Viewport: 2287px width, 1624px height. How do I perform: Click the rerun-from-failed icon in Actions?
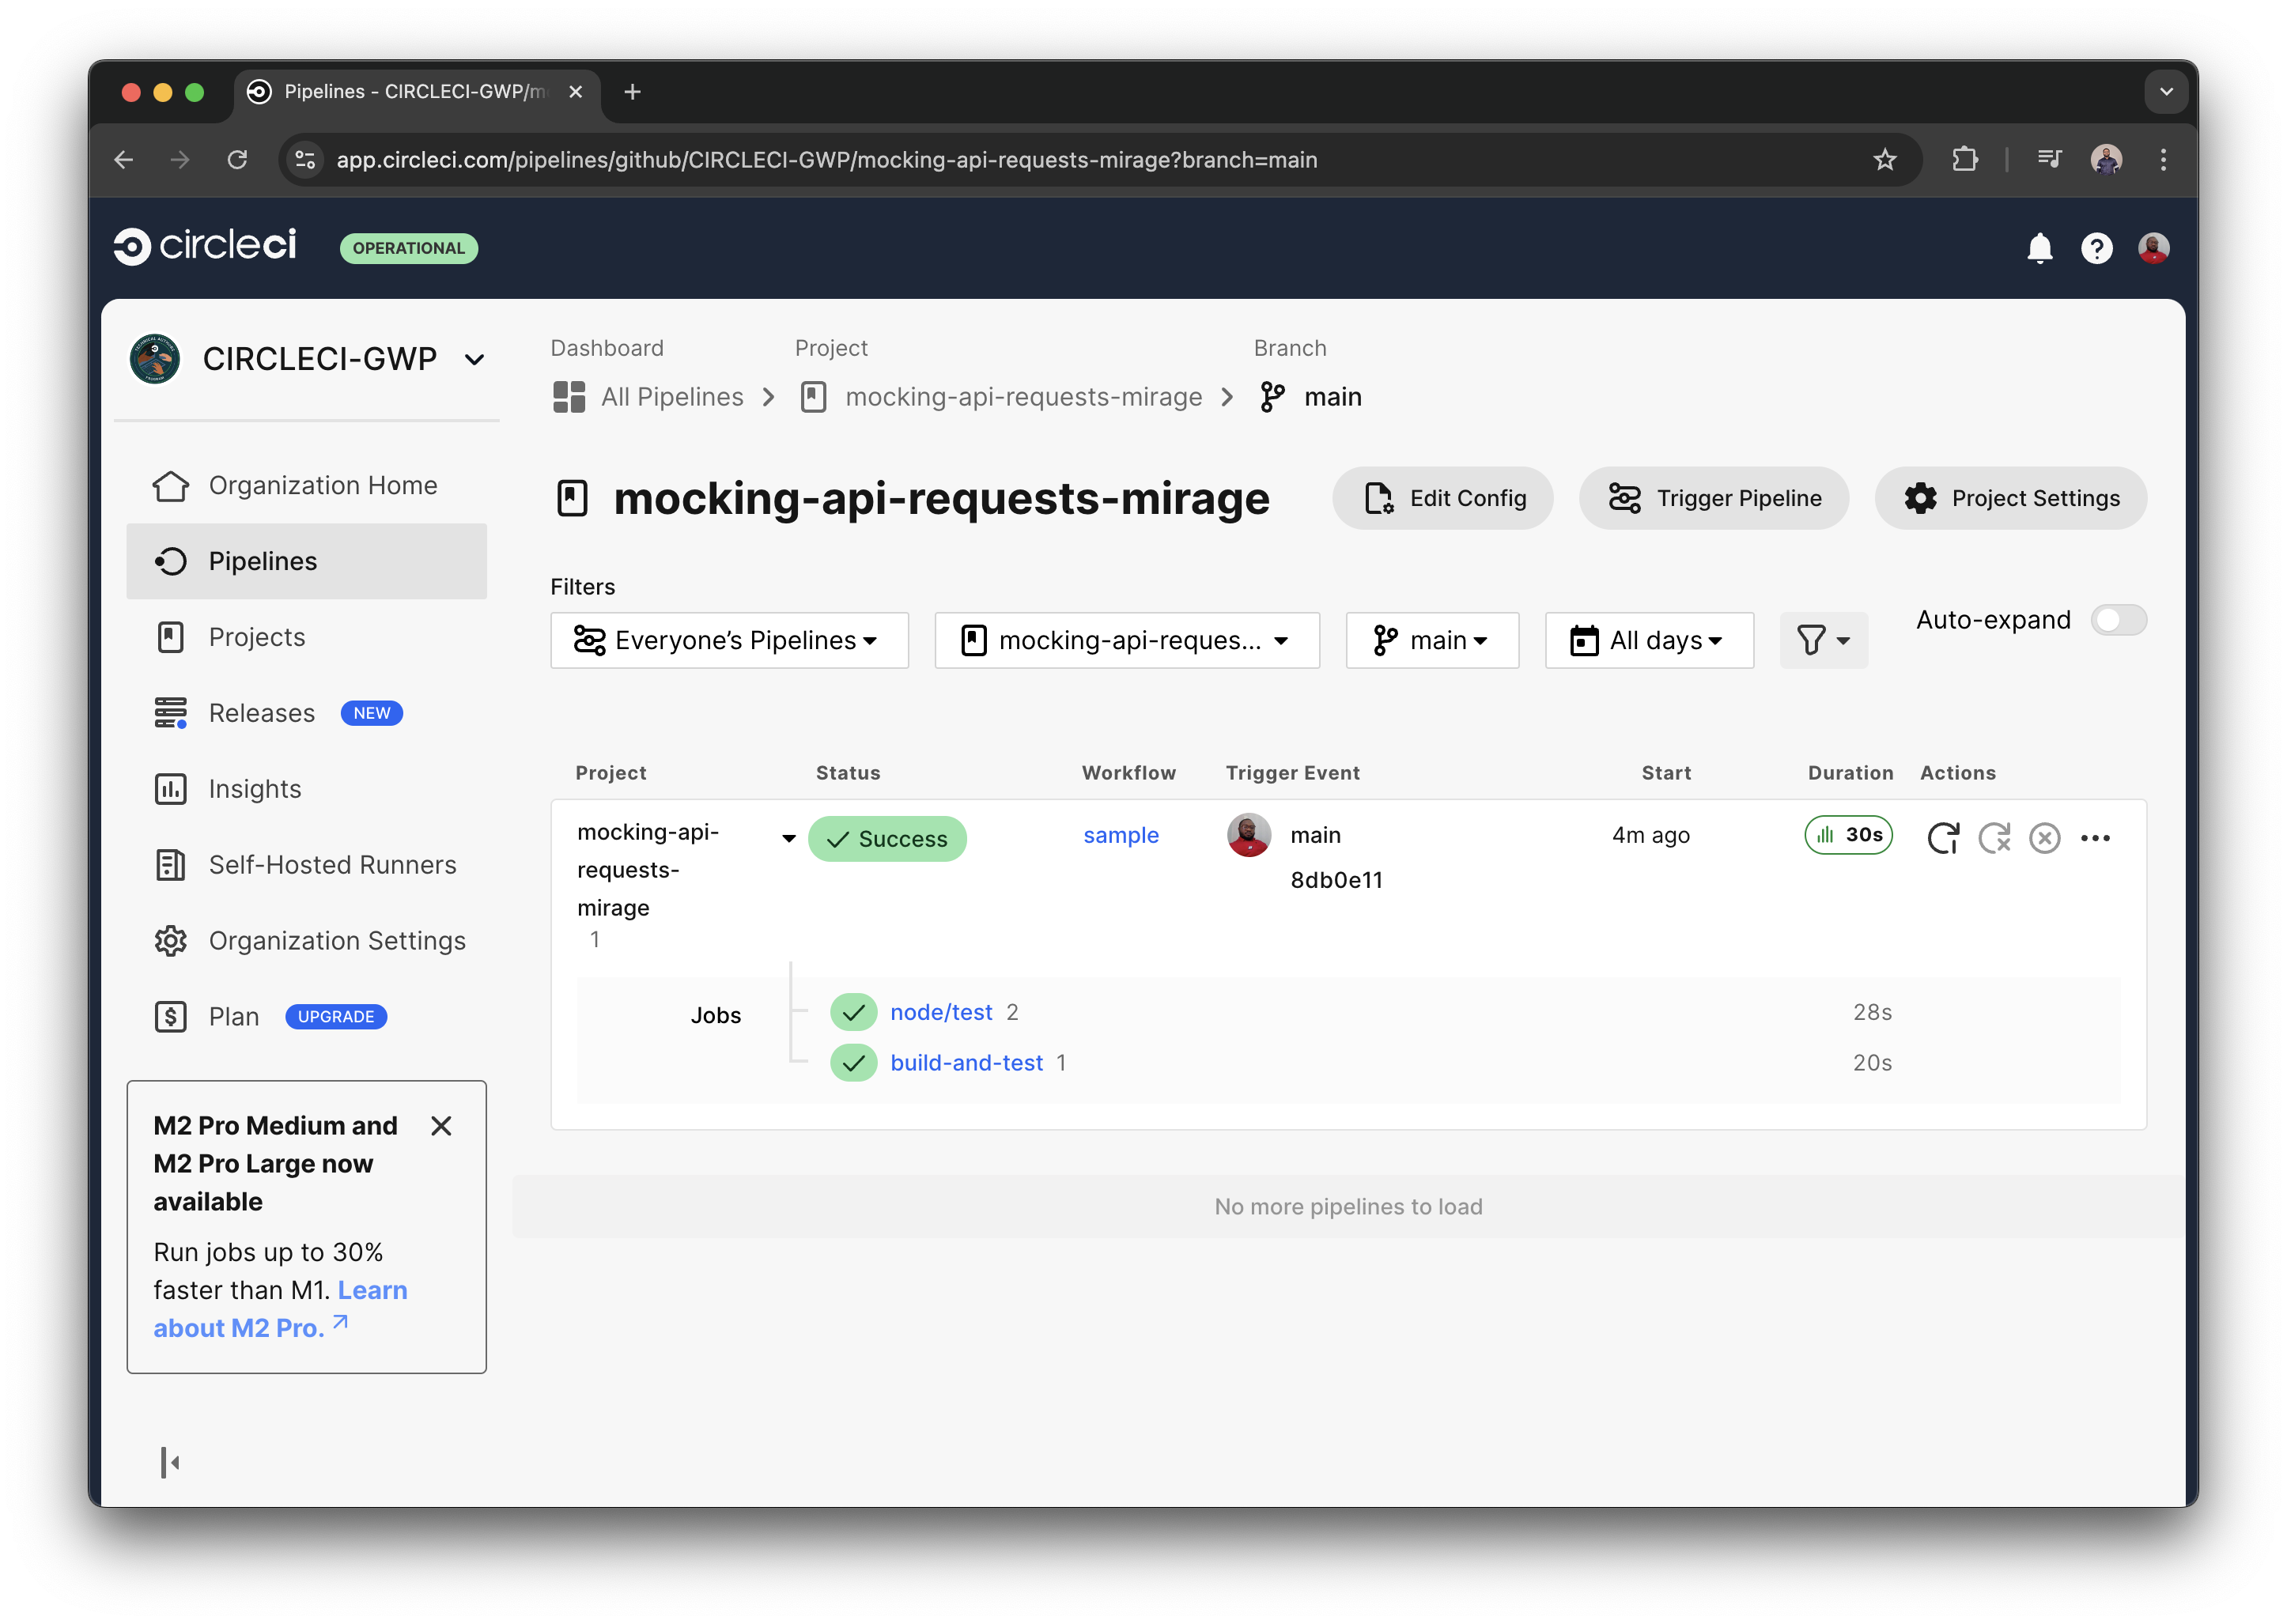click(1994, 838)
